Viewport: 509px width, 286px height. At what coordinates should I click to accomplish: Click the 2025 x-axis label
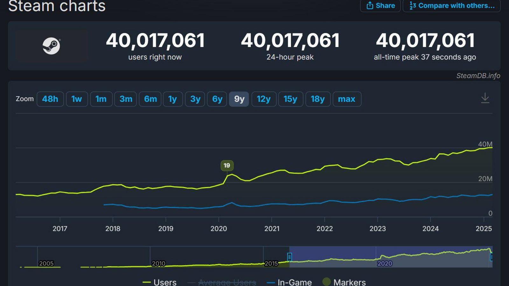(x=484, y=229)
